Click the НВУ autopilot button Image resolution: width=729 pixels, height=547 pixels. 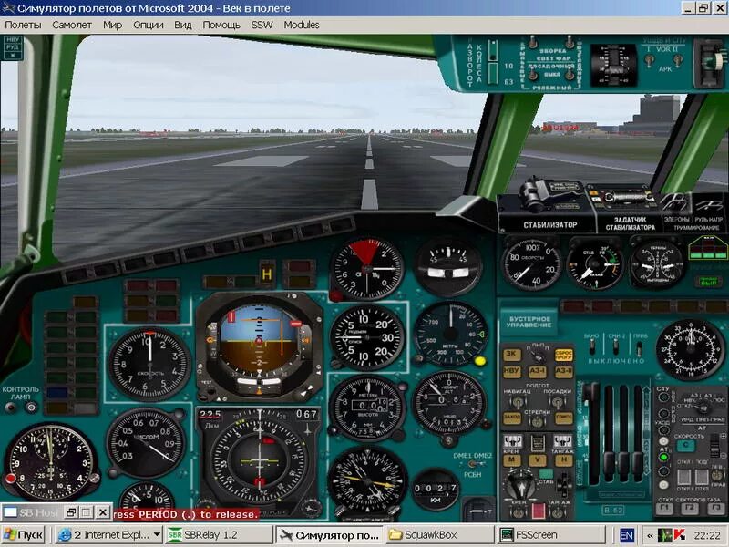[x=511, y=371]
